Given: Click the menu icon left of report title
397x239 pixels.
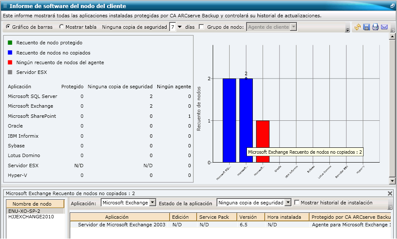Looking at the screenshot, I should pos(5,5).
